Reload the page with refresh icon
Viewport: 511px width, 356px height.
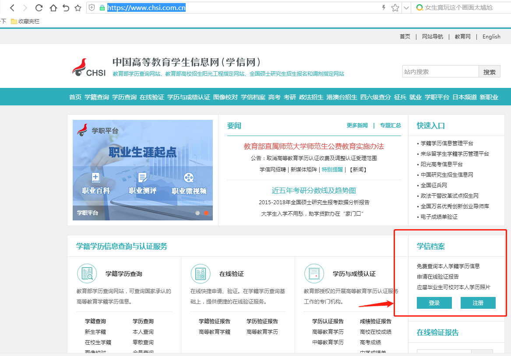click(x=39, y=8)
